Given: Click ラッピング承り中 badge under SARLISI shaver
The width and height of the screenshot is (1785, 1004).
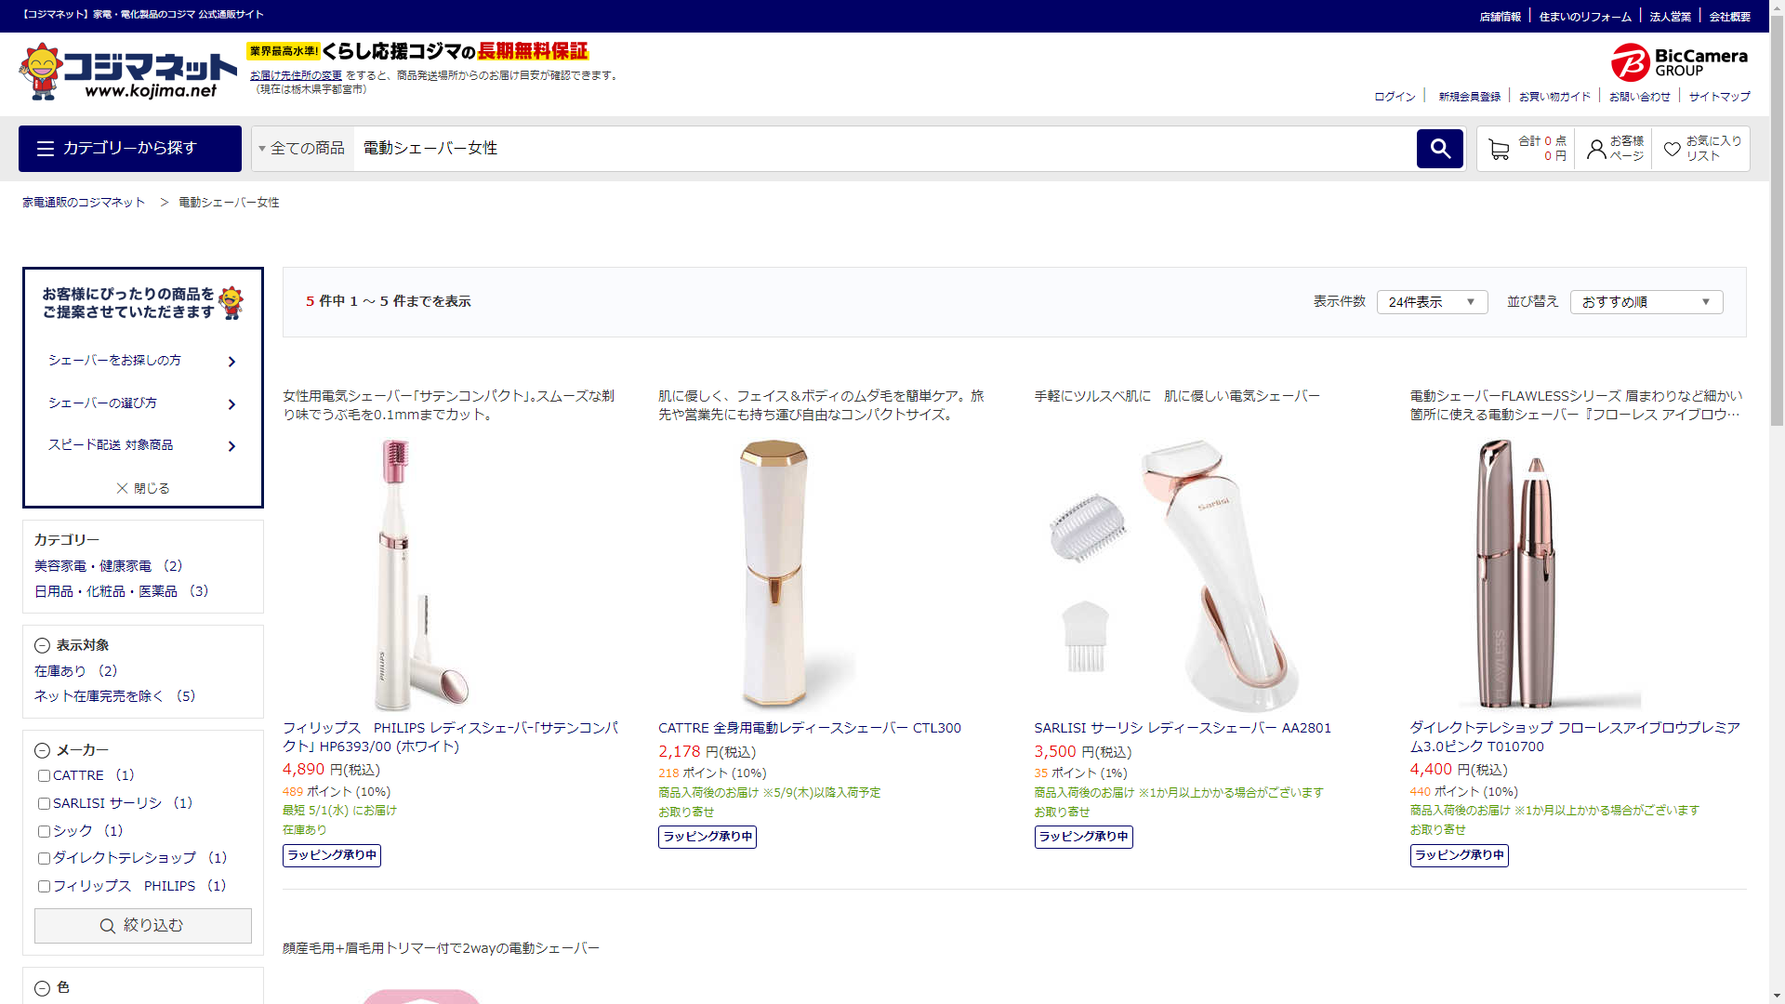Looking at the screenshot, I should click(1084, 837).
